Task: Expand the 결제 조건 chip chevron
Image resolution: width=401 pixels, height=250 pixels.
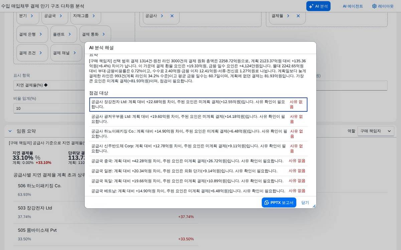Action: (41, 53)
